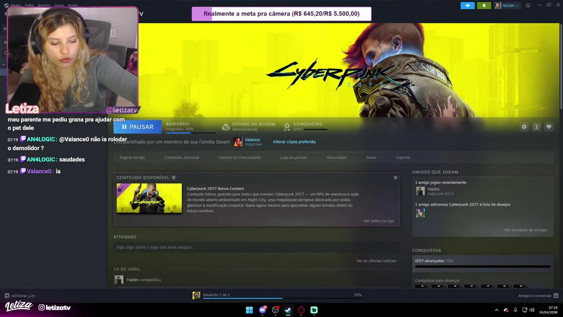563x317 pixels.
Task: Click the Baixando 2 de 2 text
Action: (216, 295)
